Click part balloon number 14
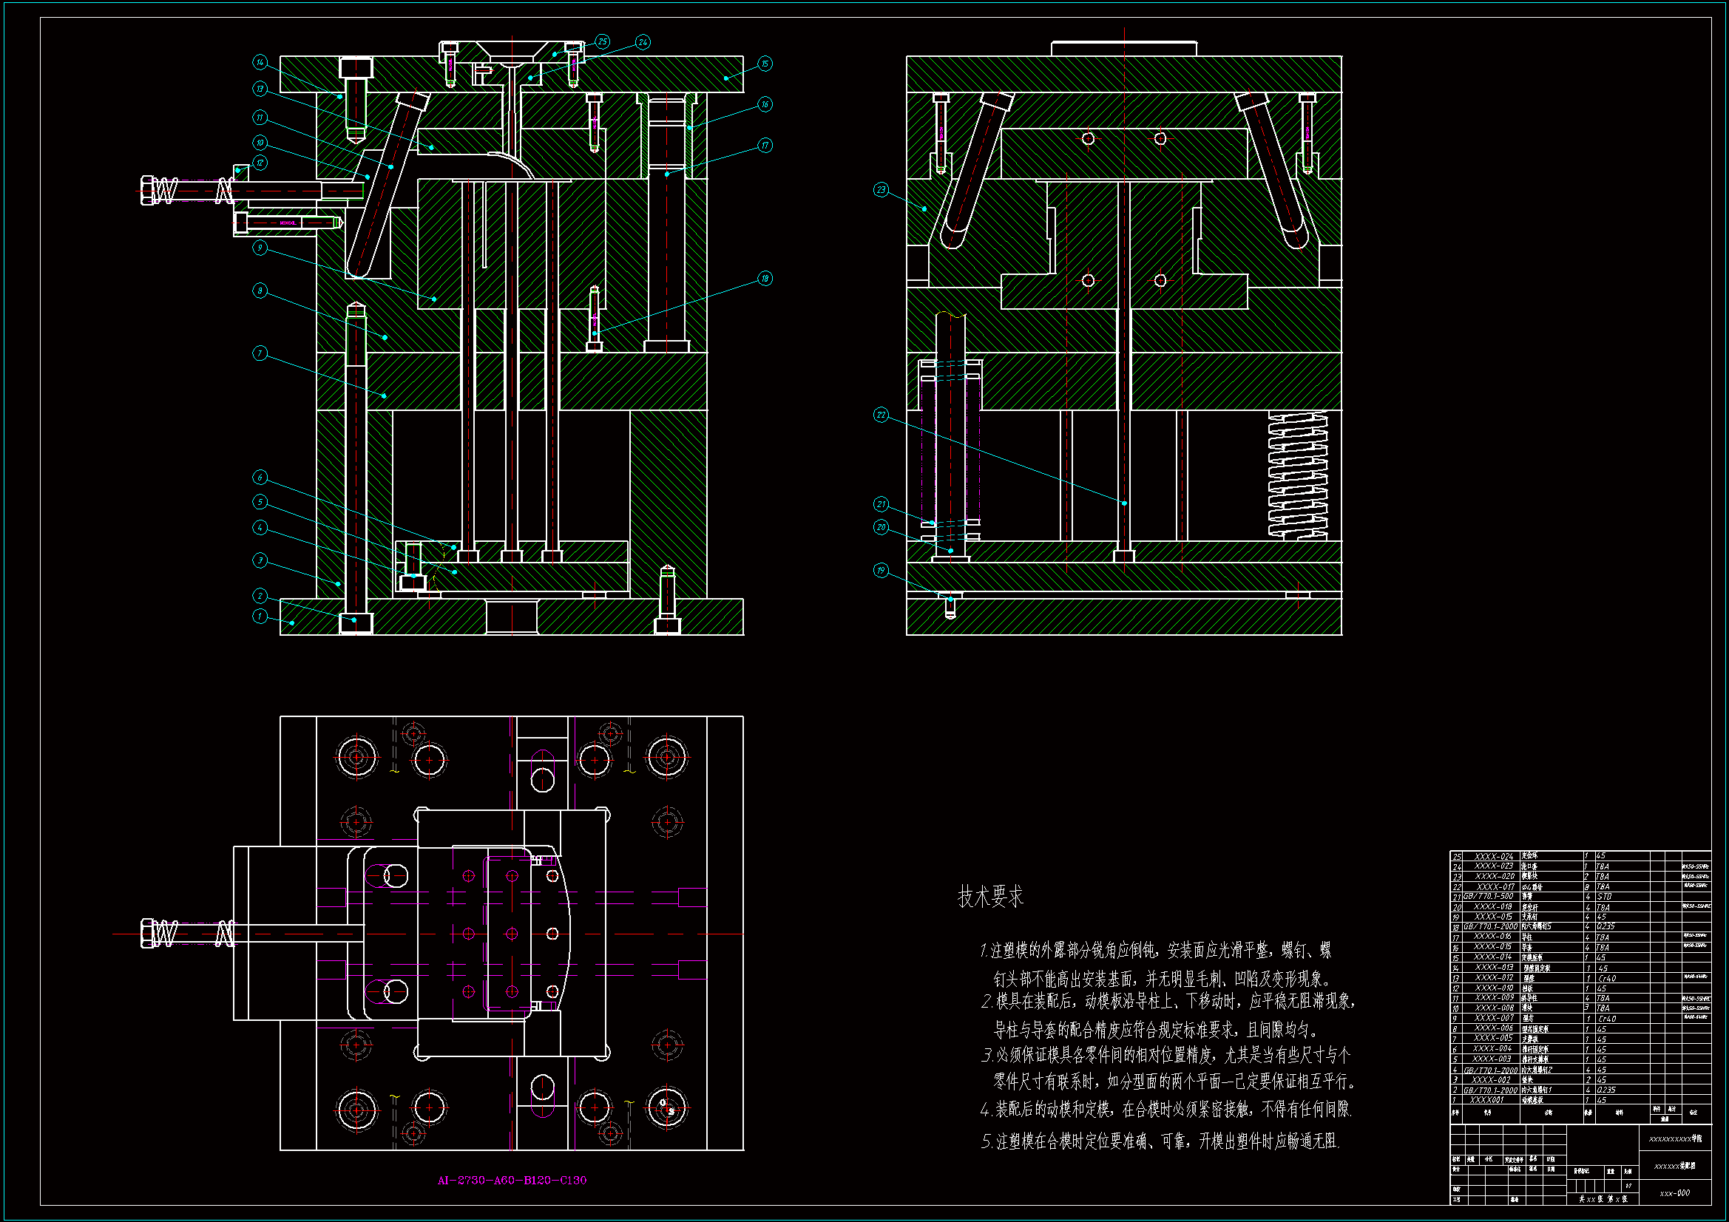Viewport: 1729px width, 1222px height. [260, 63]
